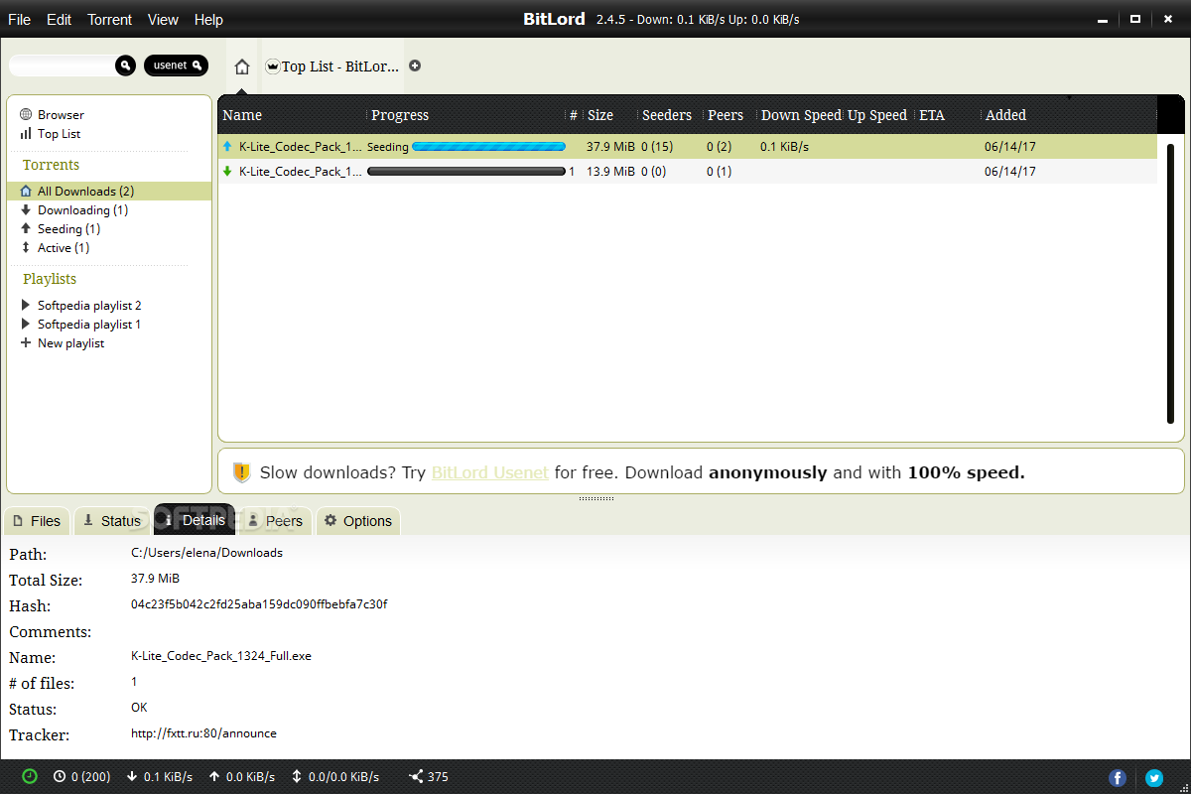The height and width of the screenshot is (794, 1191).
Task: Click the green clock icon in the status bar
Action: tap(30, 776)
